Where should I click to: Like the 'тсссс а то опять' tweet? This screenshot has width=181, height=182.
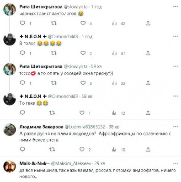pos(83,83)
